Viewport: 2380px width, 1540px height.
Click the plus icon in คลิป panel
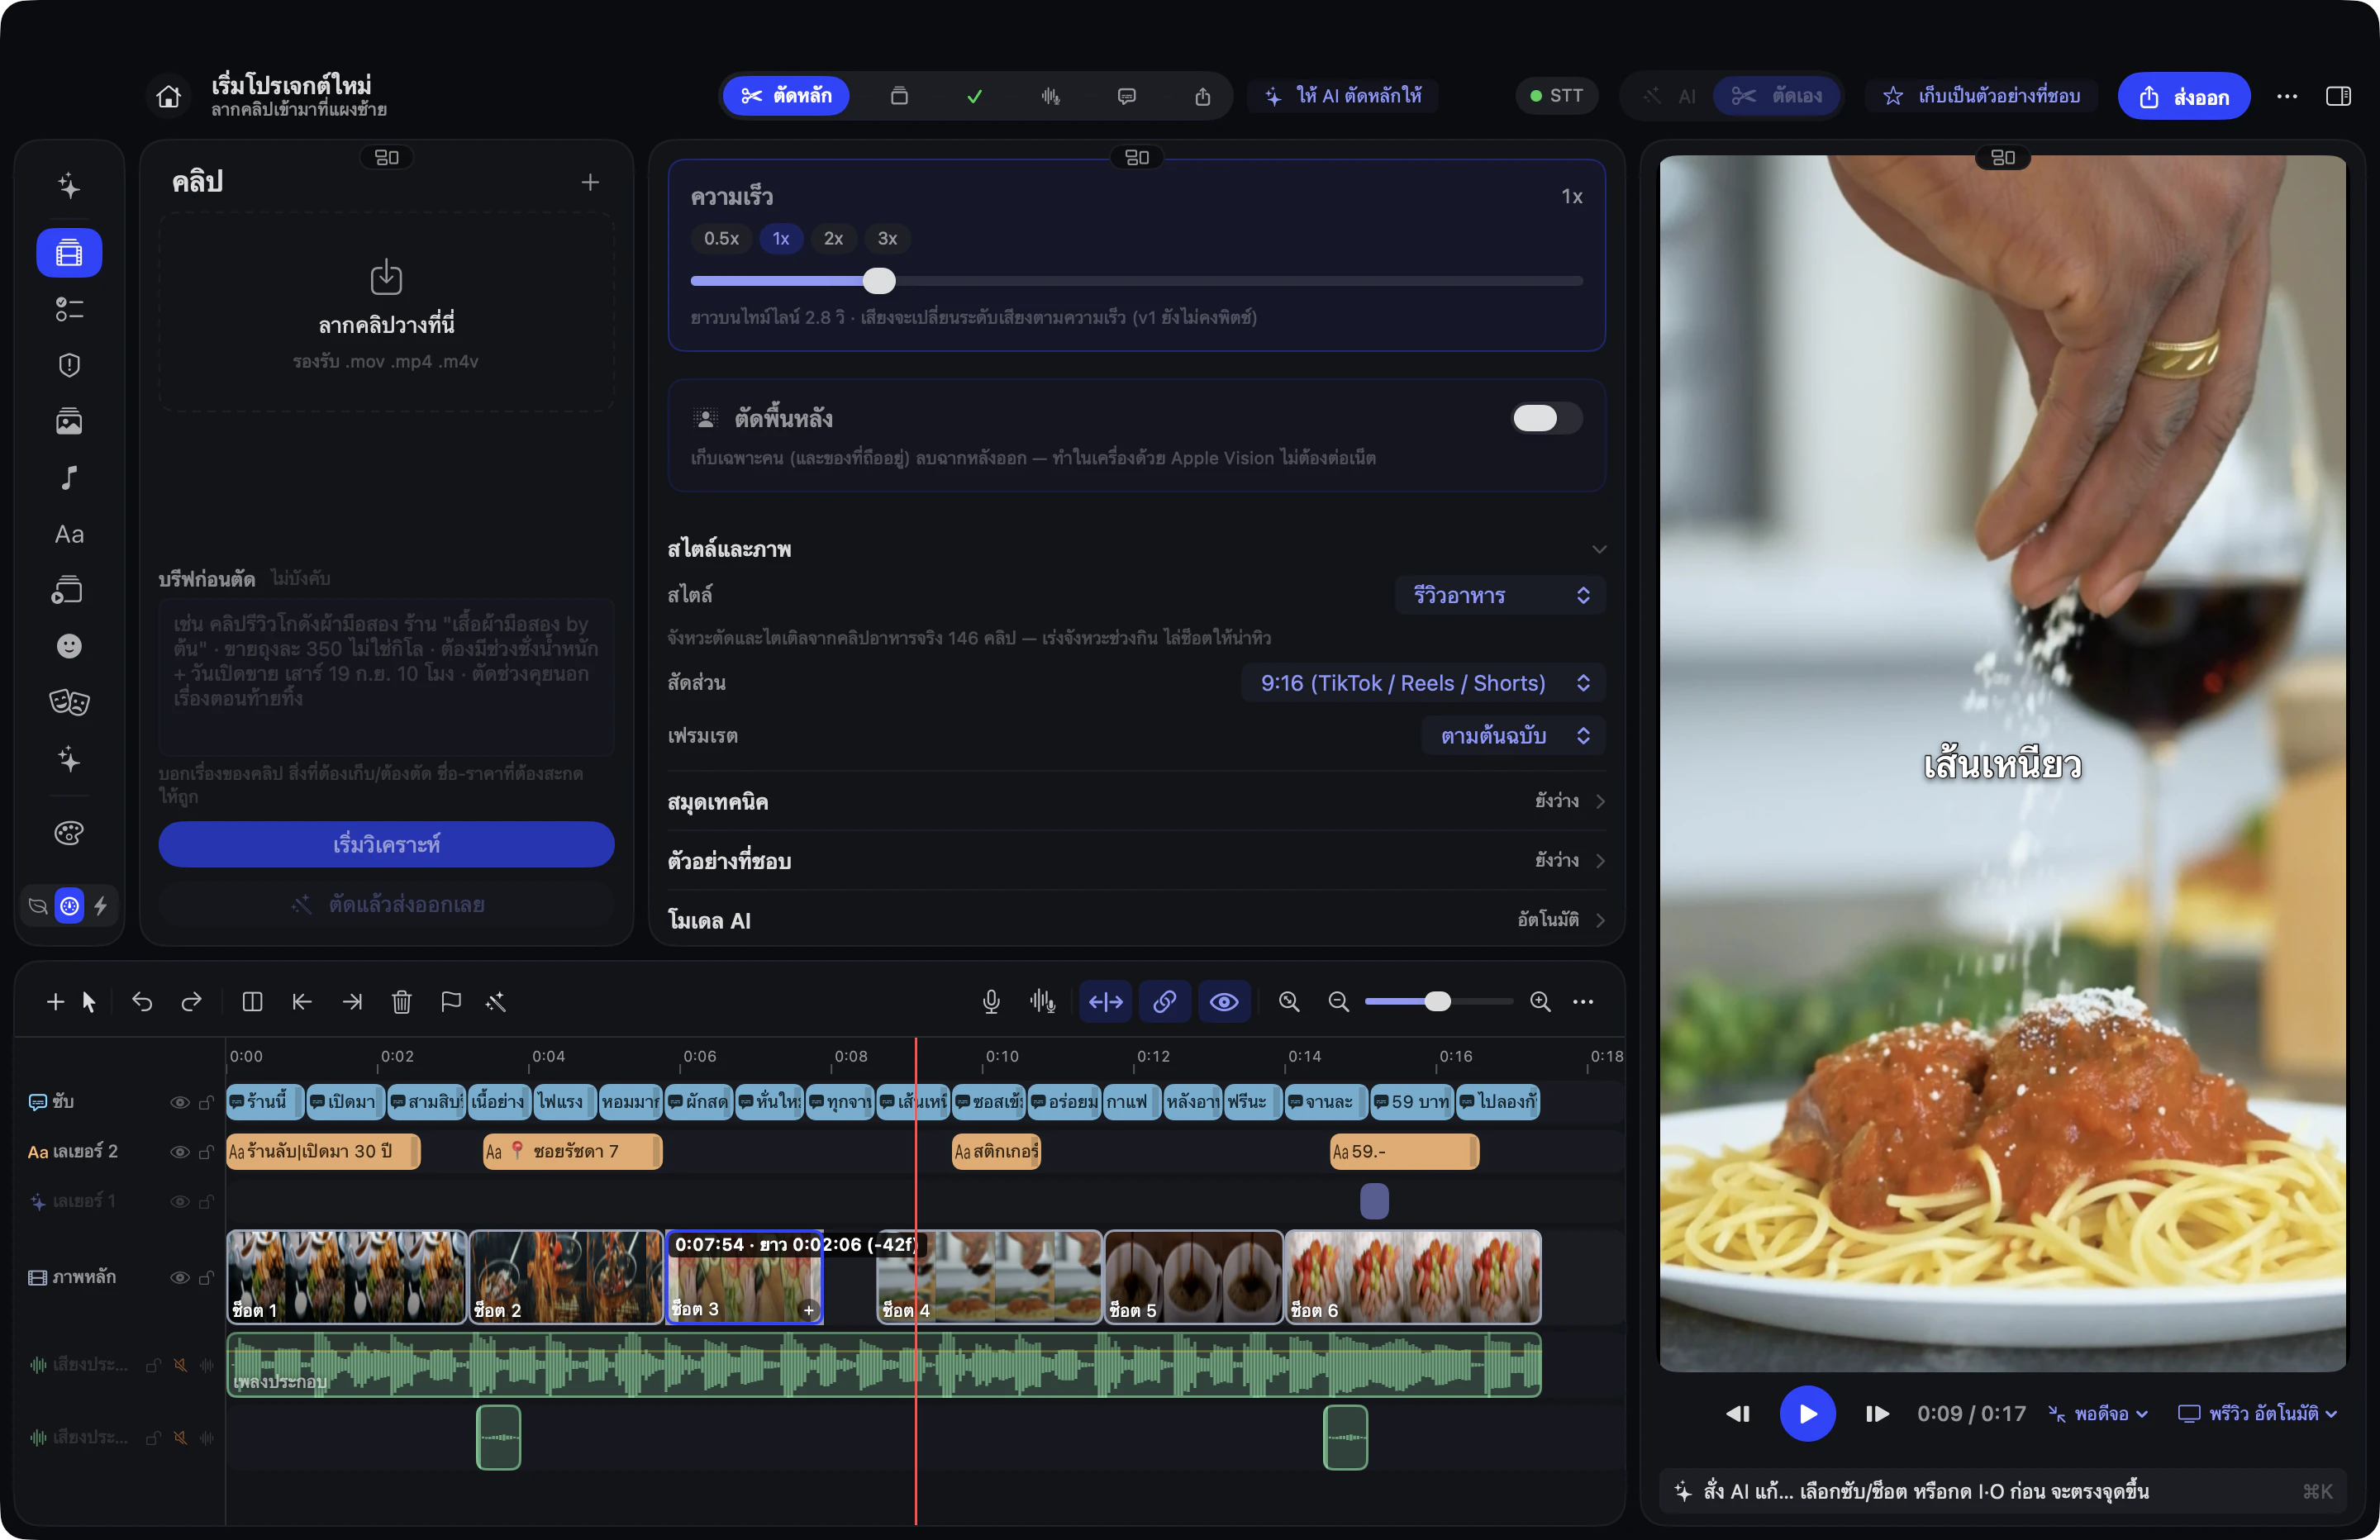(x=590, y=182)
